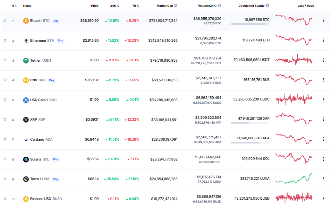Click the Terra LUNA logo

26,179
